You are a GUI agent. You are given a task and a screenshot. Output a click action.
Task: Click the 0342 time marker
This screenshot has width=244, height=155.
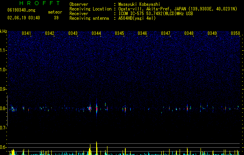tap(50, 33)
